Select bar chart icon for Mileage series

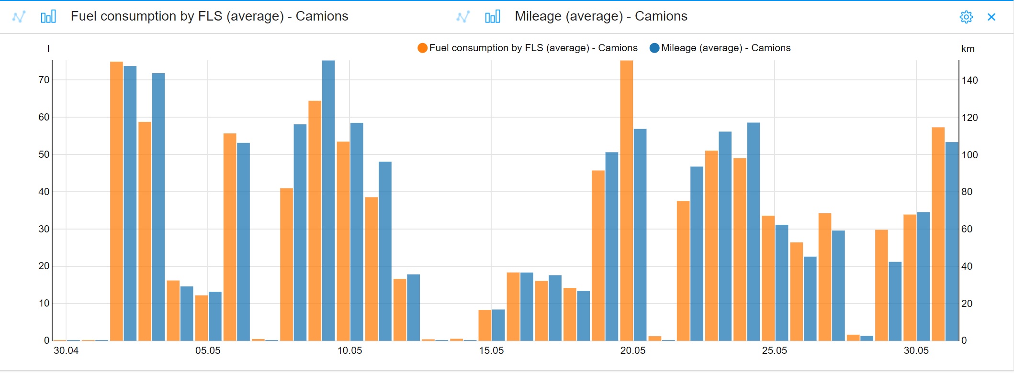click(493, 17)
